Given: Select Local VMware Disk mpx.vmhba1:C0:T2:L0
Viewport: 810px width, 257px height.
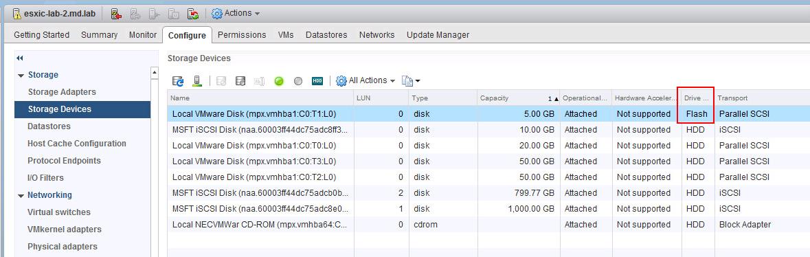Looking at the screenshot, I should tap(488, 177).
